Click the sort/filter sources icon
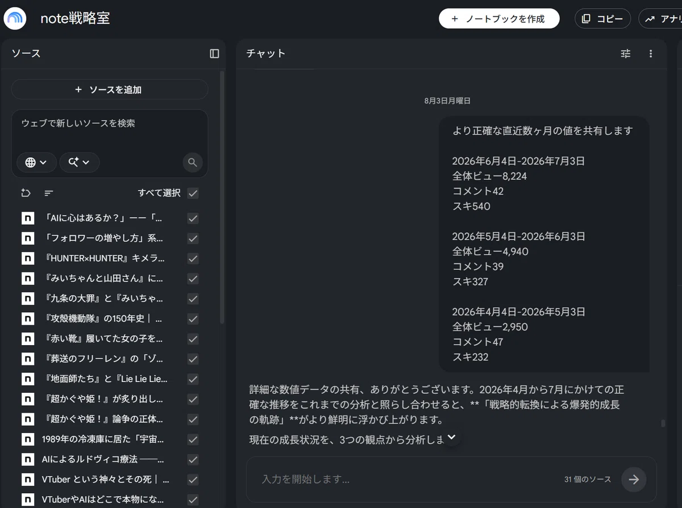 tap(49, 193)
